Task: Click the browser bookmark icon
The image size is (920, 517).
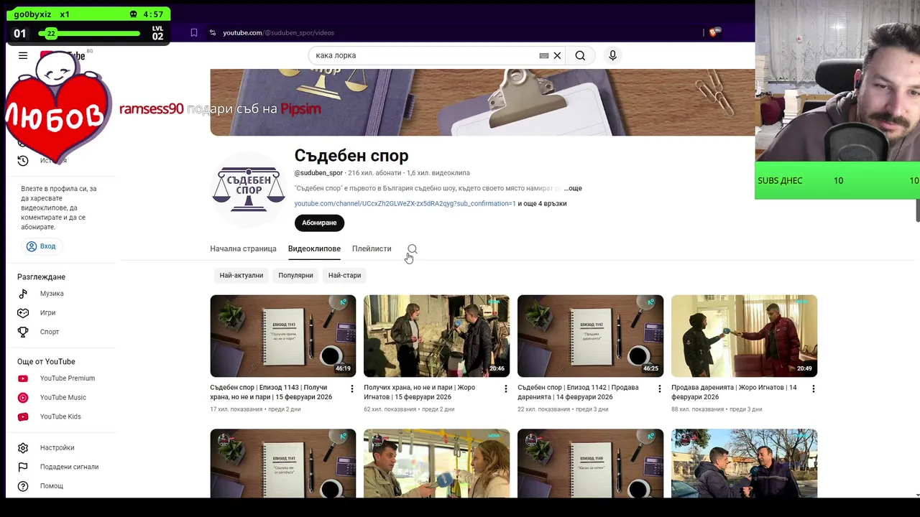Action: 194,32
